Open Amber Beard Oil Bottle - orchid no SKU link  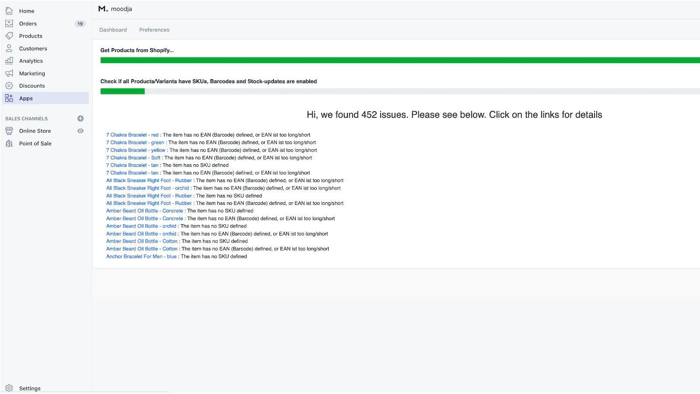click(x=141, y=226)
